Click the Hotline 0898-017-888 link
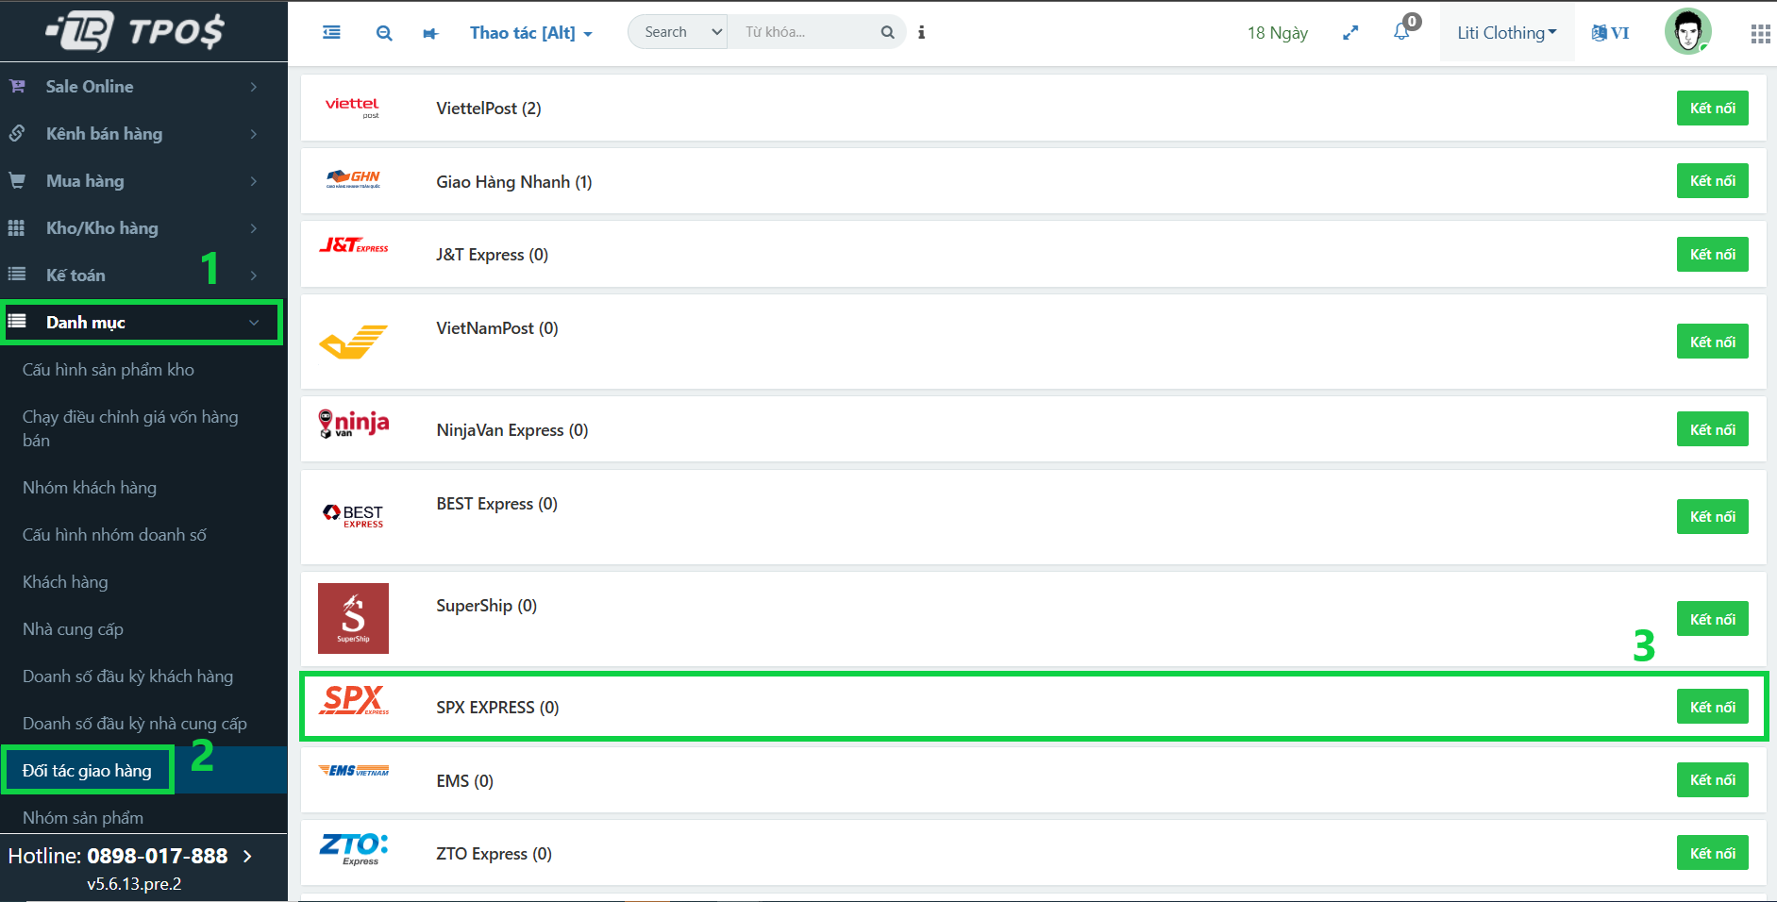Screen dimensions: 1777x902 coord(130,856)
